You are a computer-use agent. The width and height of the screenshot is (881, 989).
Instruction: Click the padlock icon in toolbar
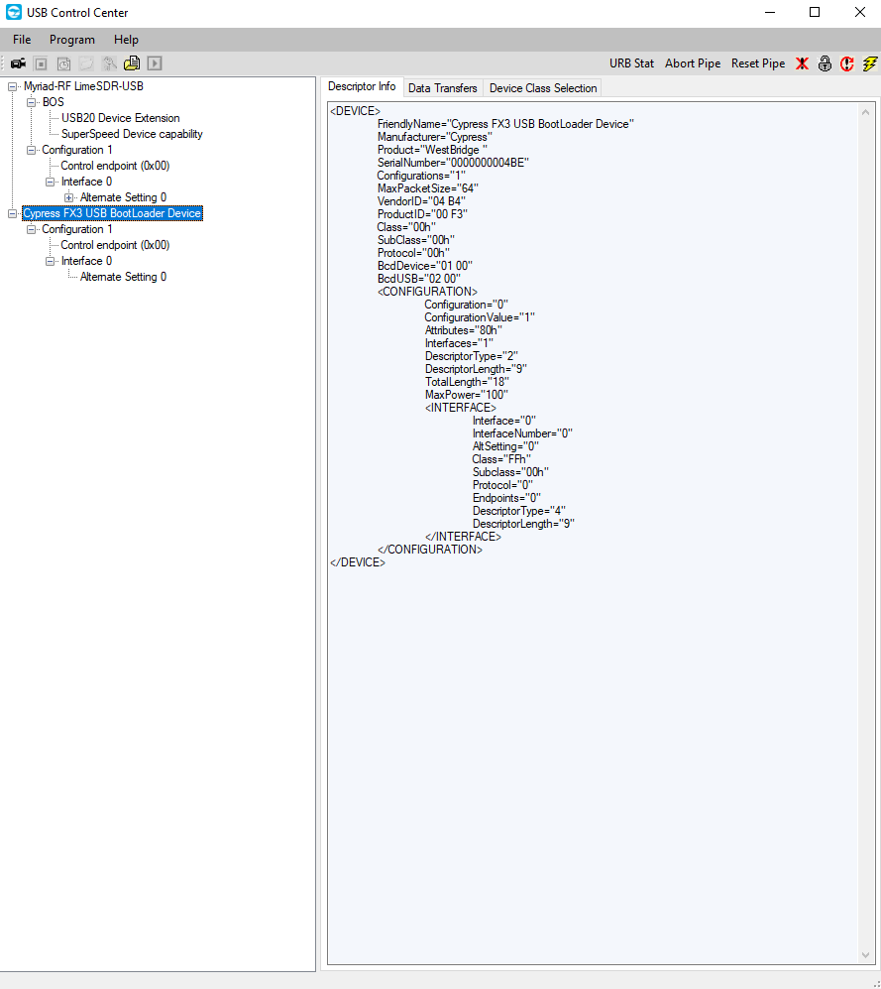[825, 63]
